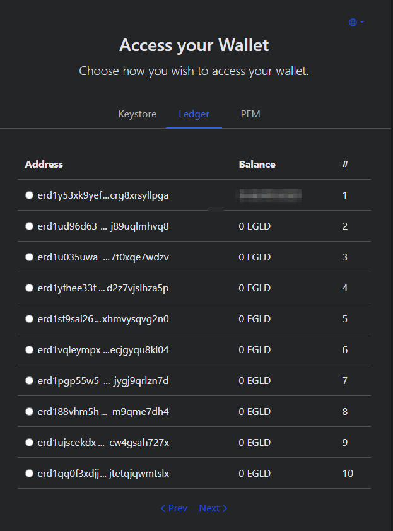Select address erd1qq0f3xdjj radio button

[29, 473]
